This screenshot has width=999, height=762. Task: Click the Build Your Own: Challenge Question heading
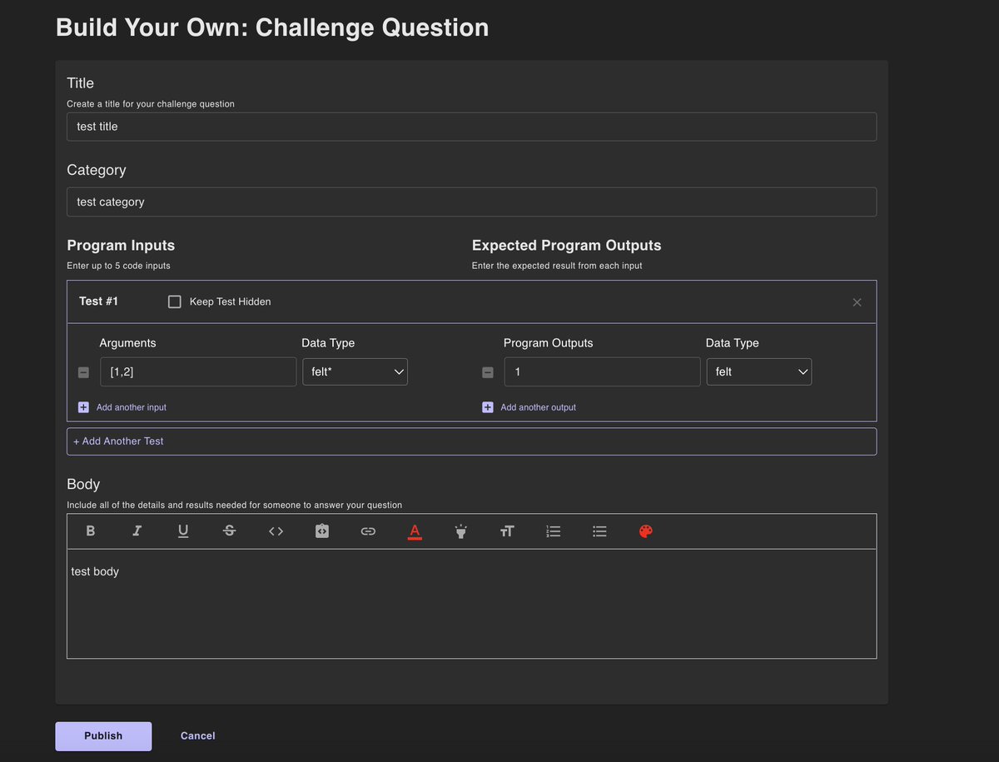coord(272,27)
